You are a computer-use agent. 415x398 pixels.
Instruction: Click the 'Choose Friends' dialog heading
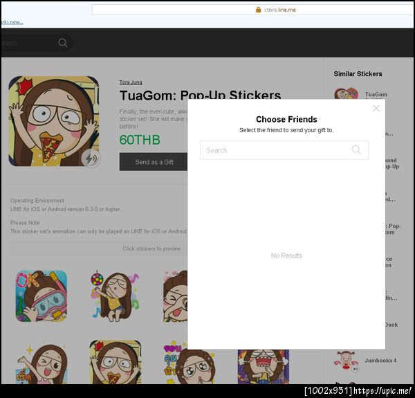pyautogui.click(x=286, y=120)
